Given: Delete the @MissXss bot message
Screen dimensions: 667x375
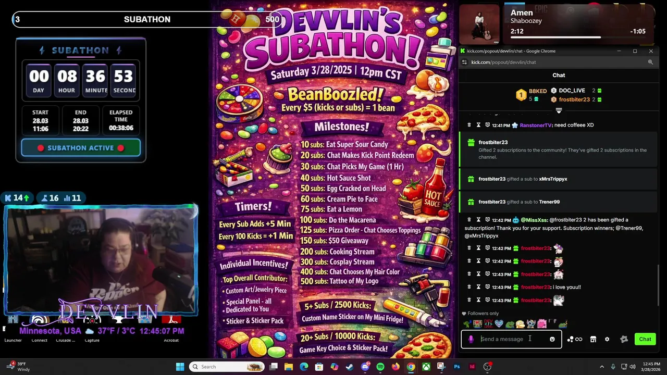Looking at the screenshot, I should click(469, 220).
